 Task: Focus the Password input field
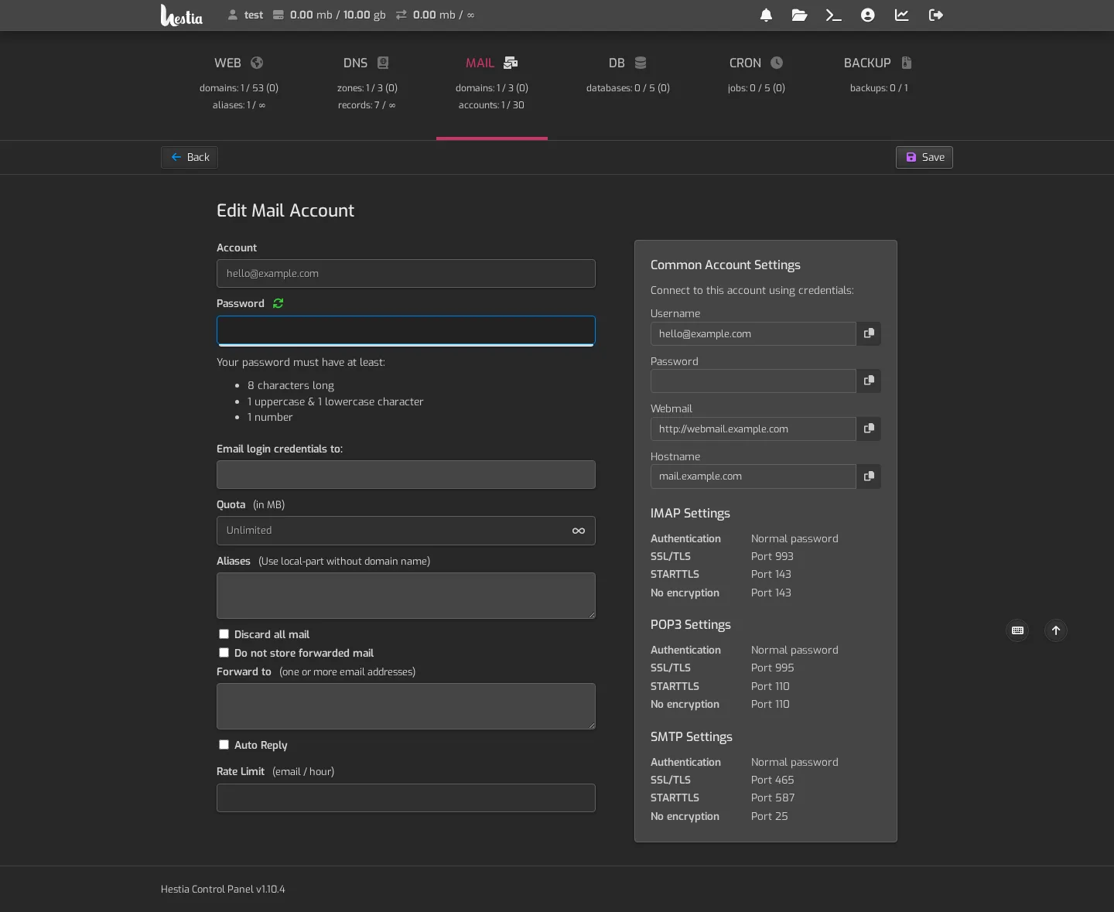[406, 330]
